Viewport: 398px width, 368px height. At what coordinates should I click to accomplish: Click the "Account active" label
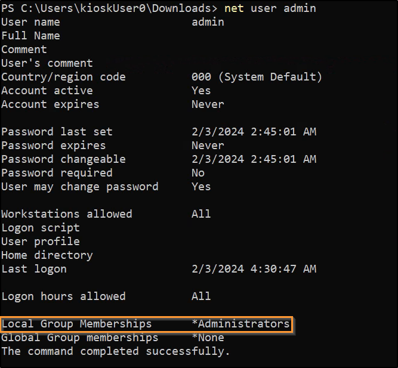coord(47,91)
